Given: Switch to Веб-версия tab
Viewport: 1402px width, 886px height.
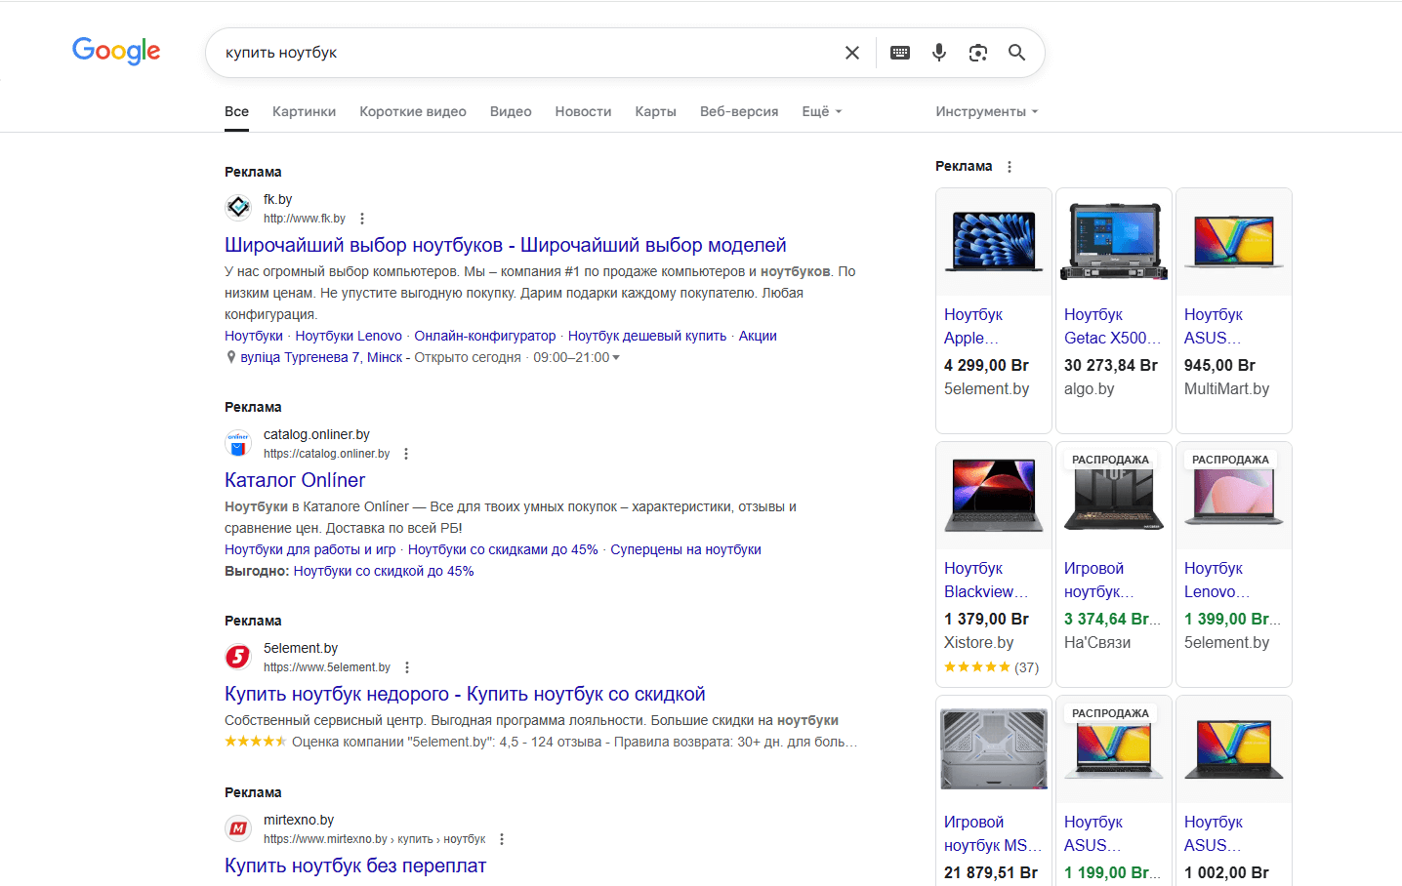Looking at the screenshot, I should [x=739, y=111].
